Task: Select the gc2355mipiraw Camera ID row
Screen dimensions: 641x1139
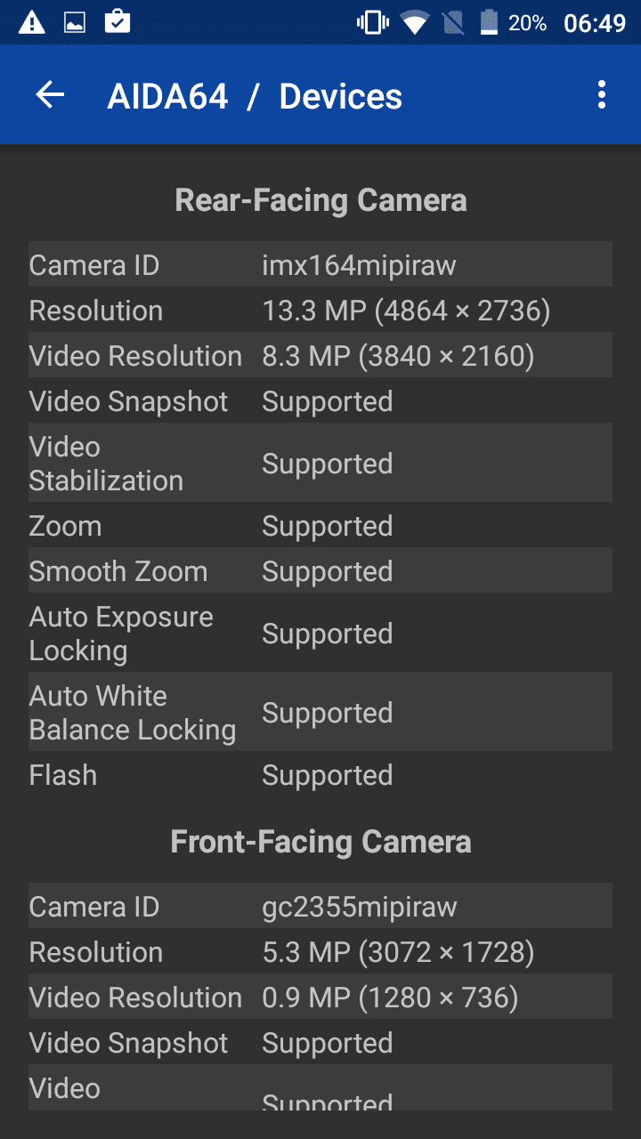Action: click(320, 906)
